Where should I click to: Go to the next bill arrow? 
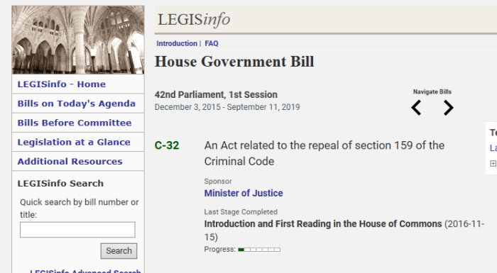click(449, 108)
